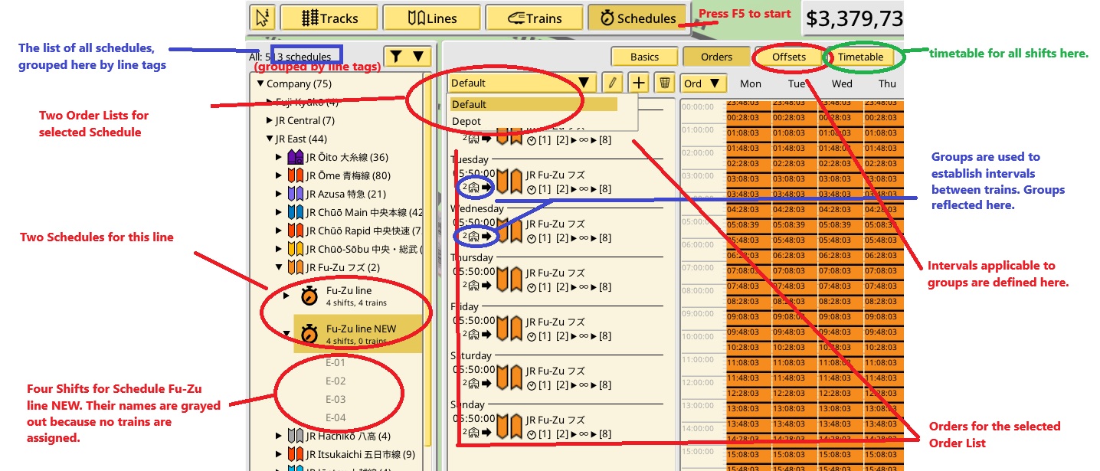Open the Lines panel
1100x471 pixels.
(x=432, y=18)
